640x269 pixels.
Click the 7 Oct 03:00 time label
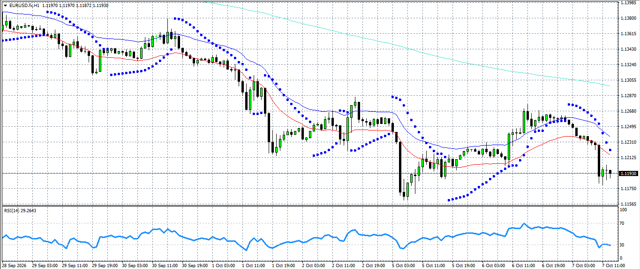584,265
